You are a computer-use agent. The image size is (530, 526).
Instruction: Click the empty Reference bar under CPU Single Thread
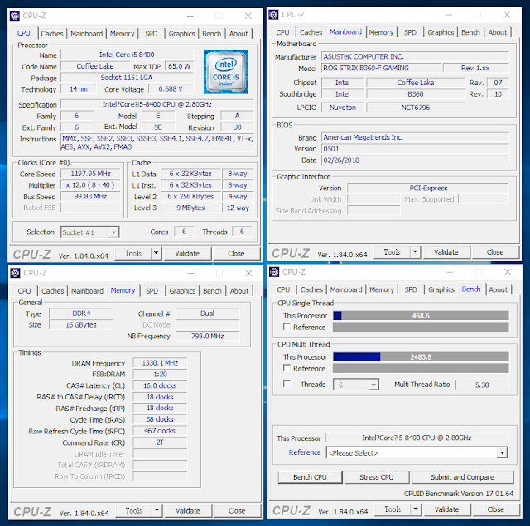click(421, 327)
